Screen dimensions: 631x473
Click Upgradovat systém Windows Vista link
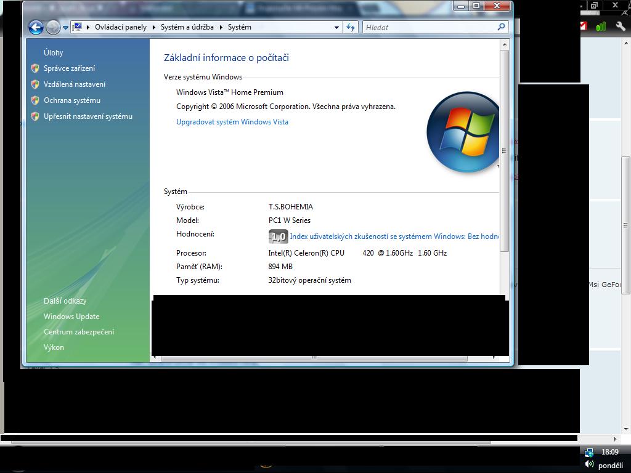coord(232,122)
